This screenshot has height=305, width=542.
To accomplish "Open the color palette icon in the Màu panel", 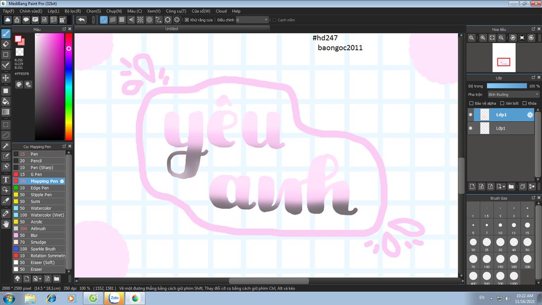I will [19, 84].
